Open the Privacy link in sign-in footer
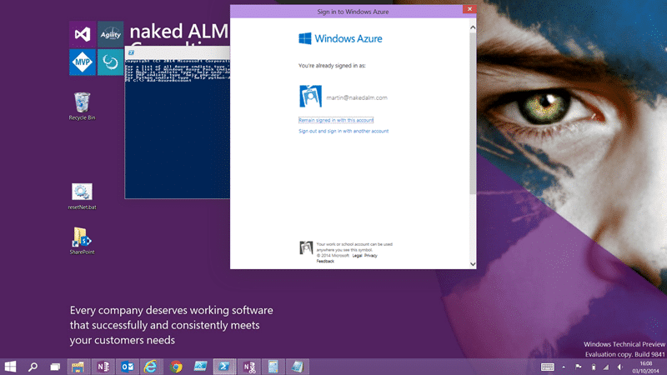This screenshot has height=375, width=667. (370, 256)
